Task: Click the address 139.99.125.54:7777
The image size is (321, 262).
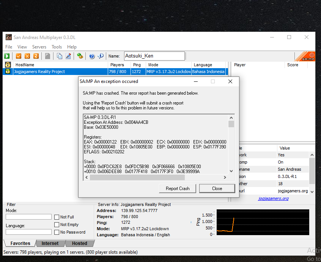Action: [139, 211]
